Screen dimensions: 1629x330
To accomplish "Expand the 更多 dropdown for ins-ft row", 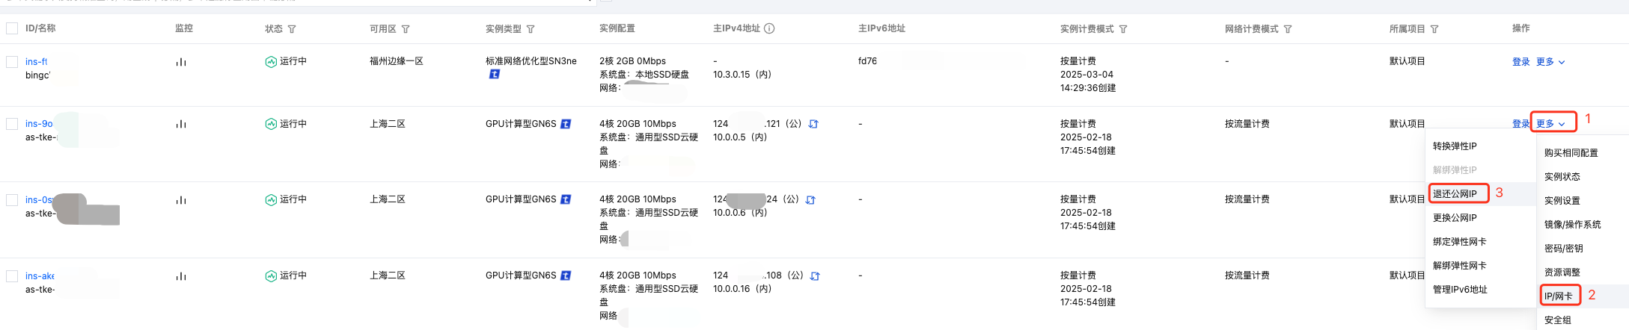I will [1550, 62].
